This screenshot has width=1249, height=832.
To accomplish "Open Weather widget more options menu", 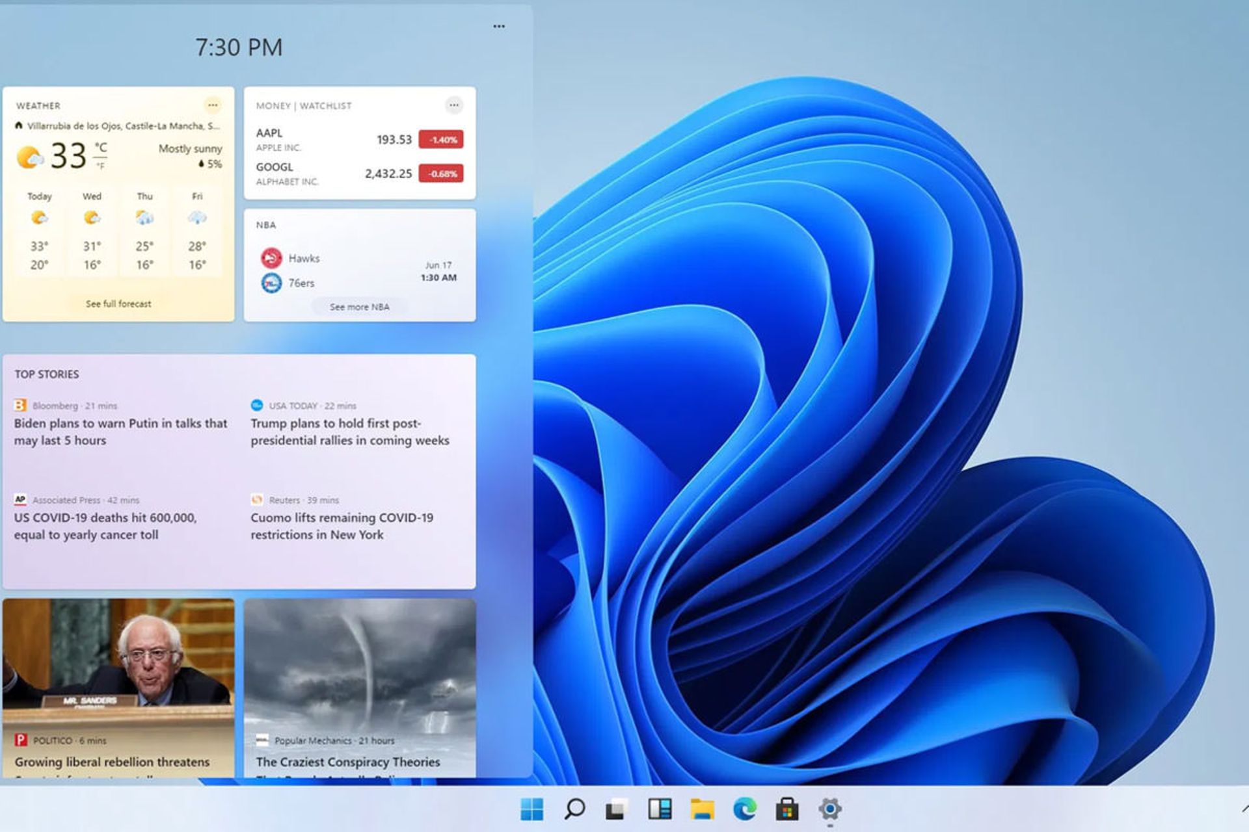I will (x=213, y=105).
